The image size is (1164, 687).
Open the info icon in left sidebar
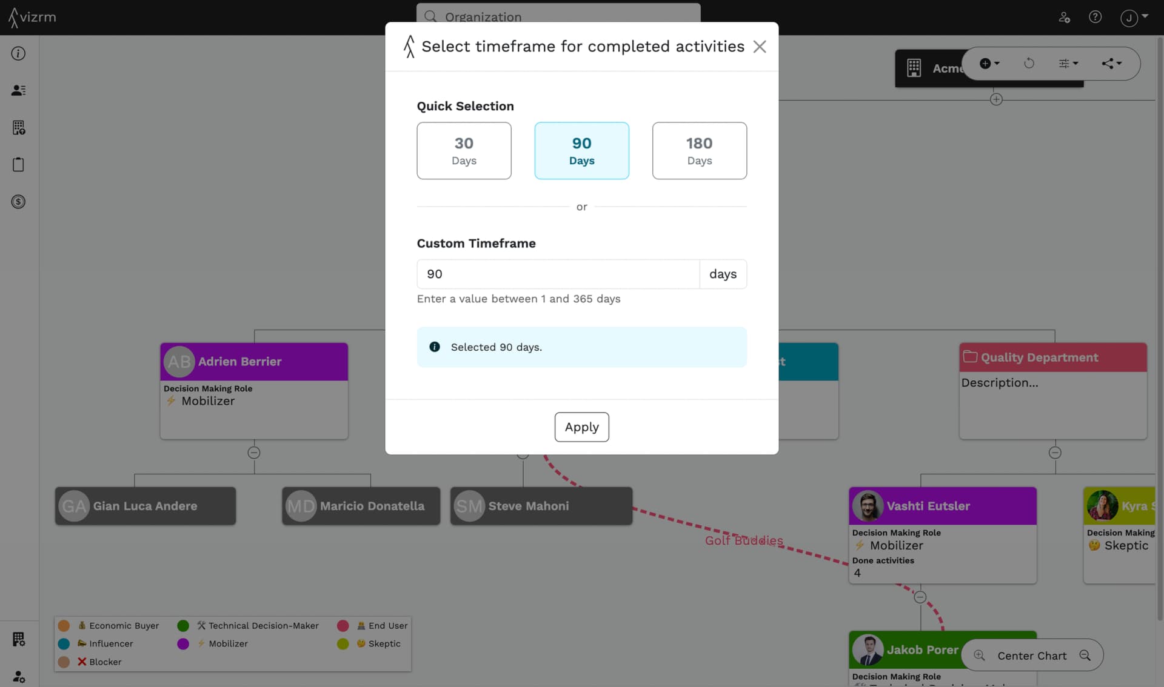[x=18, y=53]
